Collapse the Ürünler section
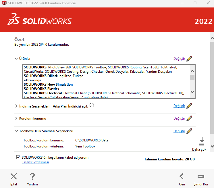 coord(16,59)
